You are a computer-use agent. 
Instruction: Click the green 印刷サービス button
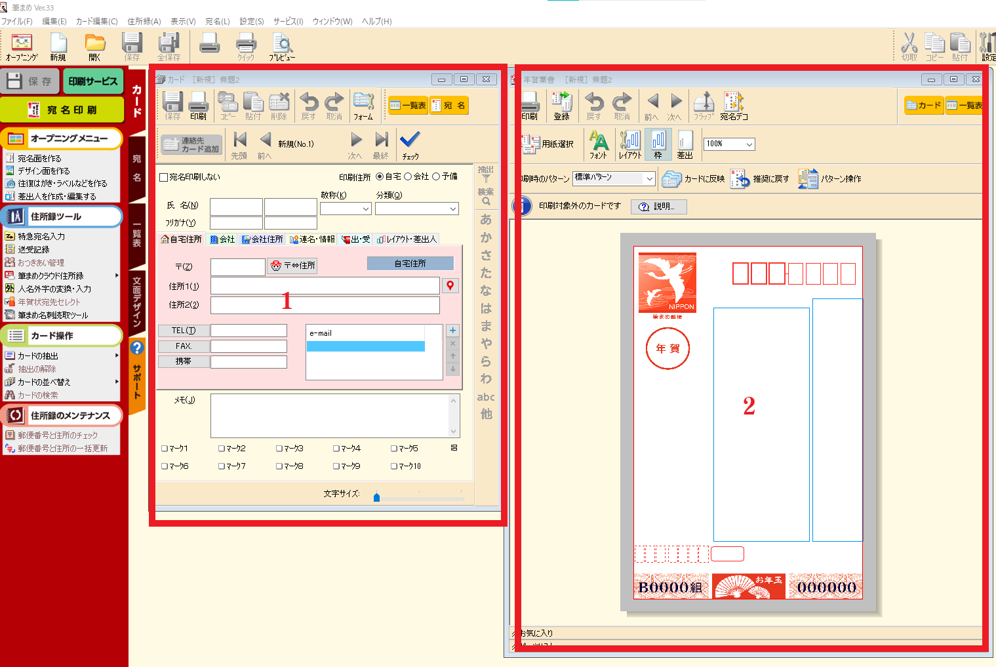[x=93, y=81]
